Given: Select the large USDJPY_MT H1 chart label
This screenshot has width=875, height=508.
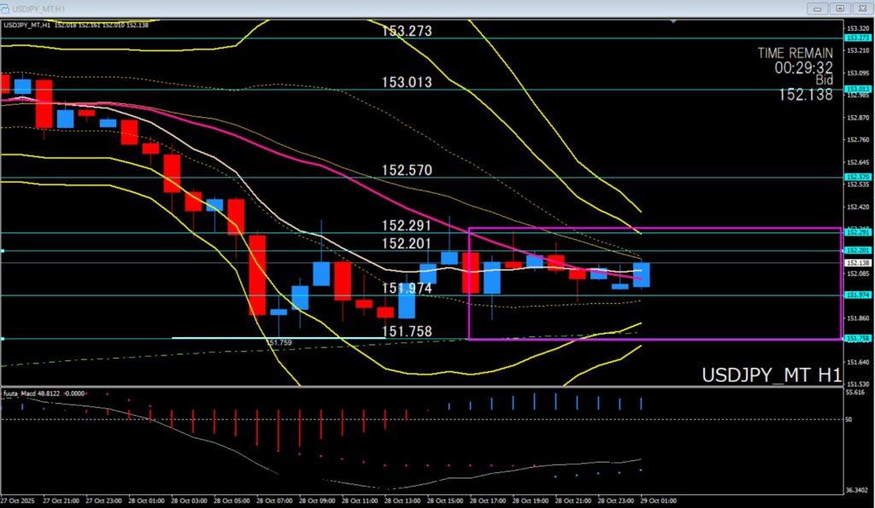Looking at the screenshot, I should [x=771, y=376].
